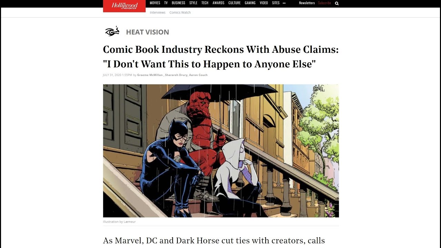
Task: Open the VIDEO section
Action: pos(264,3)
